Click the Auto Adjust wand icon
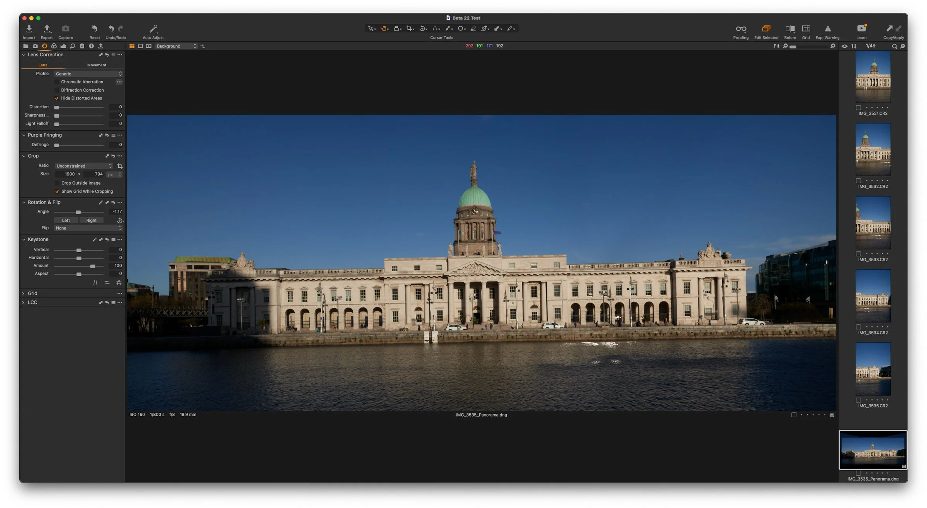 [x=153, y=29]
